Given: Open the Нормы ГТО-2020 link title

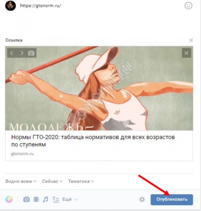Looking at the screenshot, I should 93,141.
